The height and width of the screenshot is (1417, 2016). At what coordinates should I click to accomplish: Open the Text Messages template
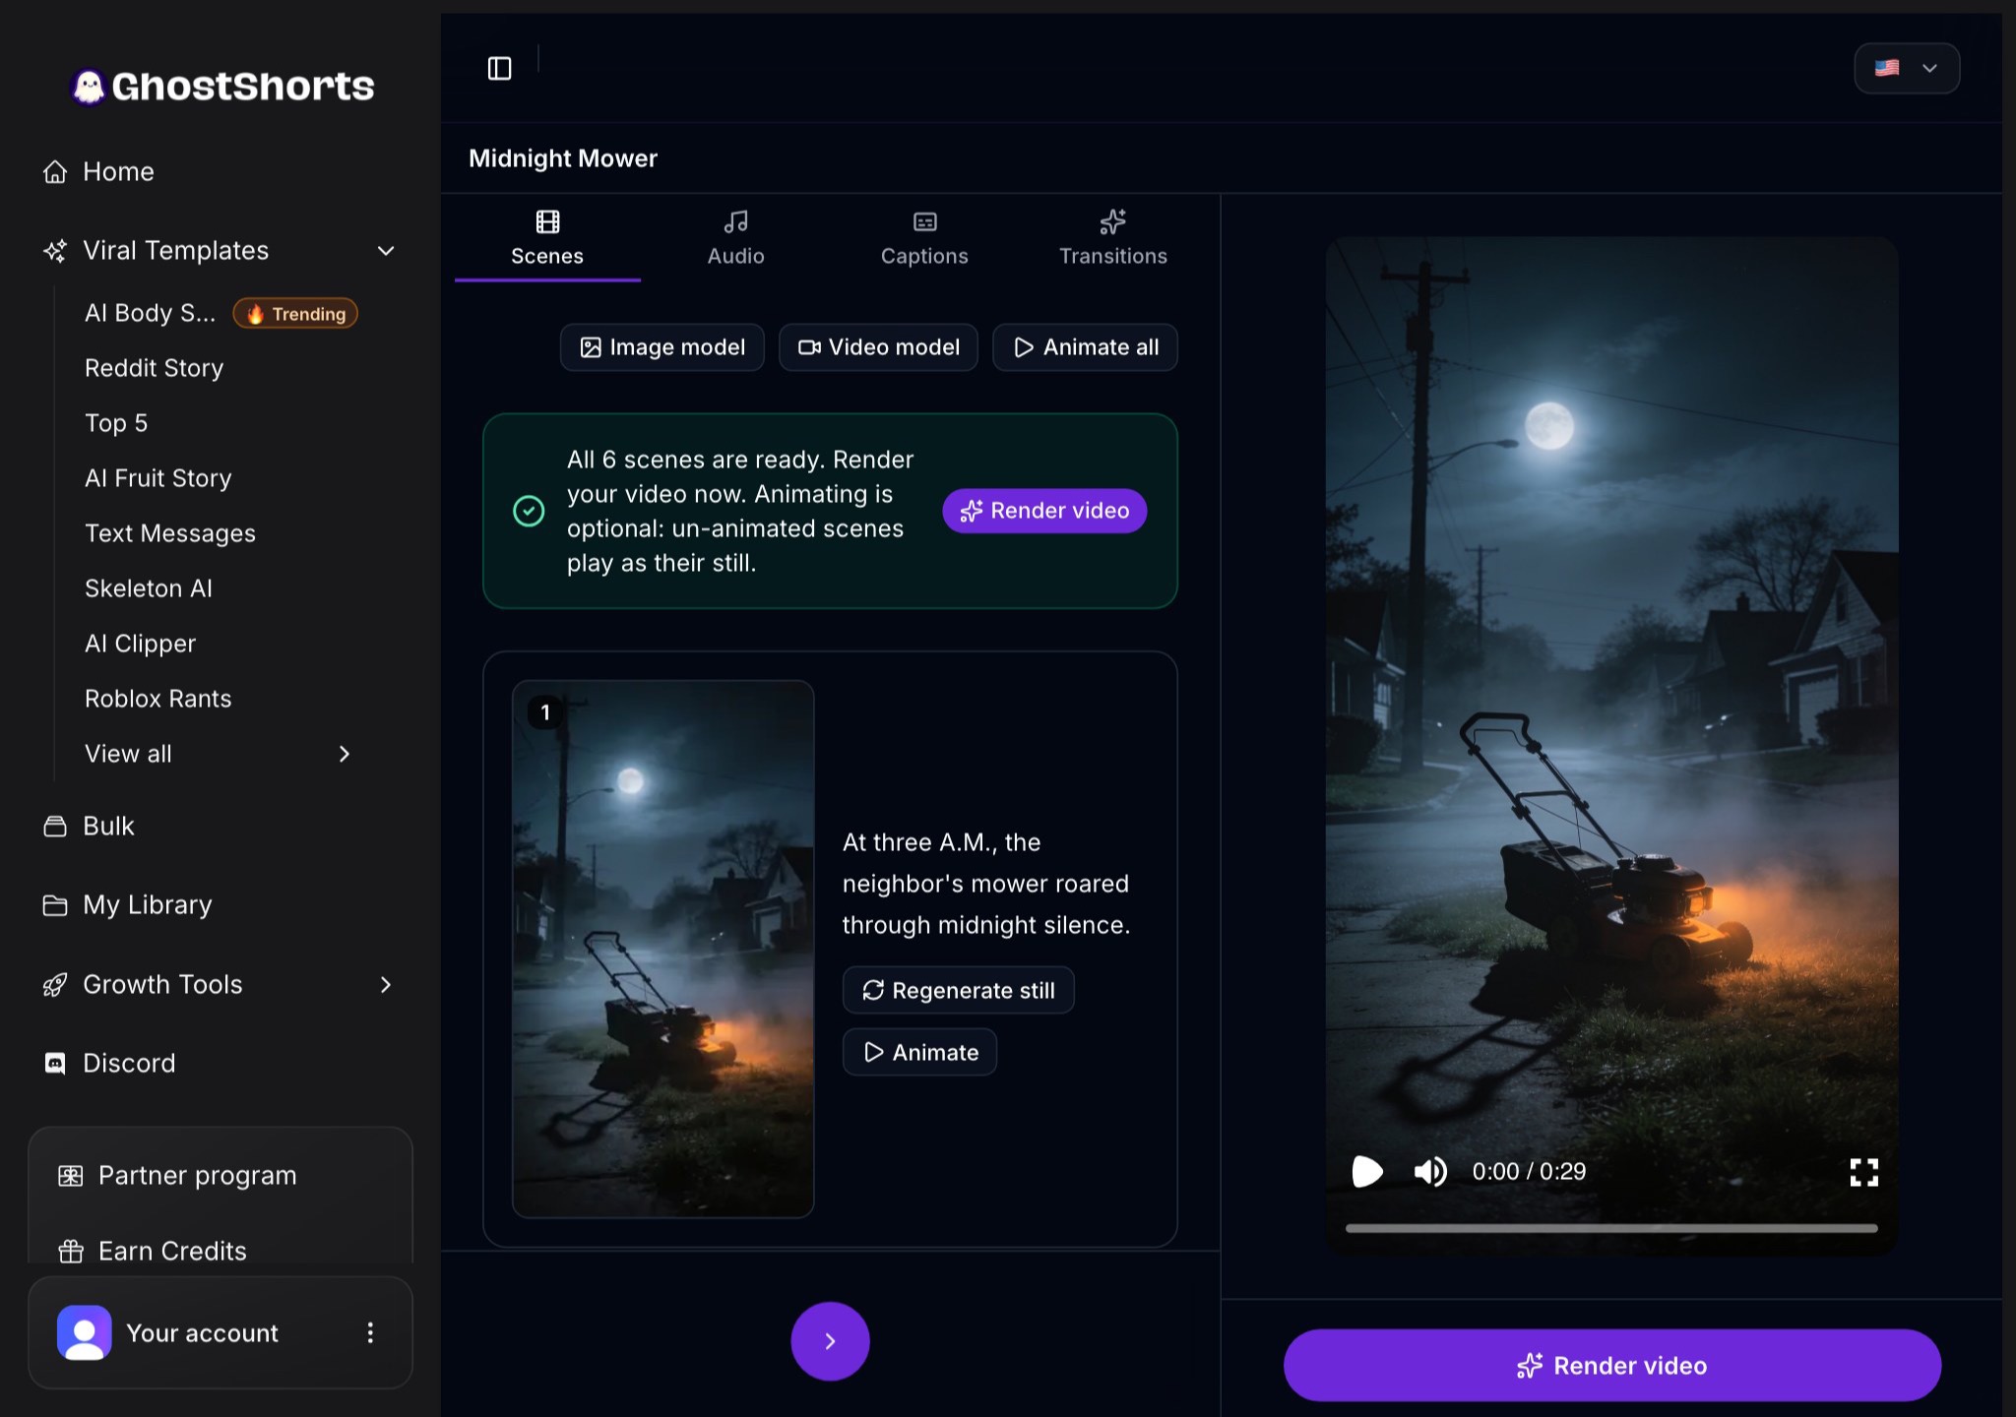click(170, 533)
